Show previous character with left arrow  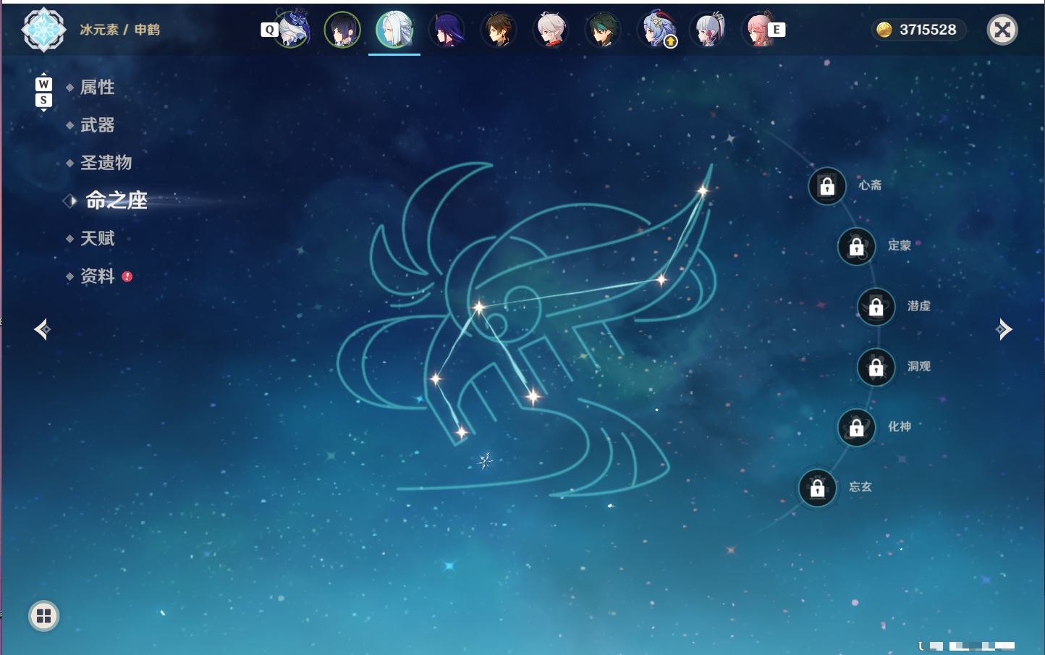43,329
